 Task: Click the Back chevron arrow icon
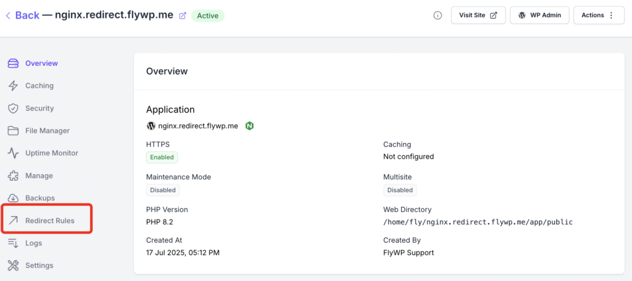[7, 15]
